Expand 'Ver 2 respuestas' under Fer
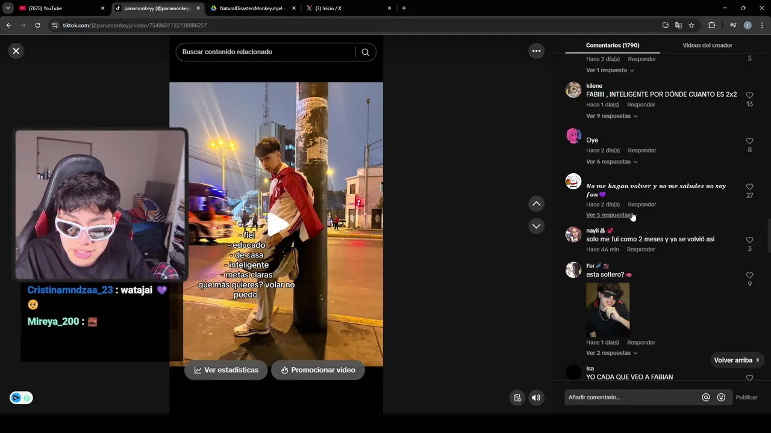This screenshot has height=433, width=771. (612, 353)
